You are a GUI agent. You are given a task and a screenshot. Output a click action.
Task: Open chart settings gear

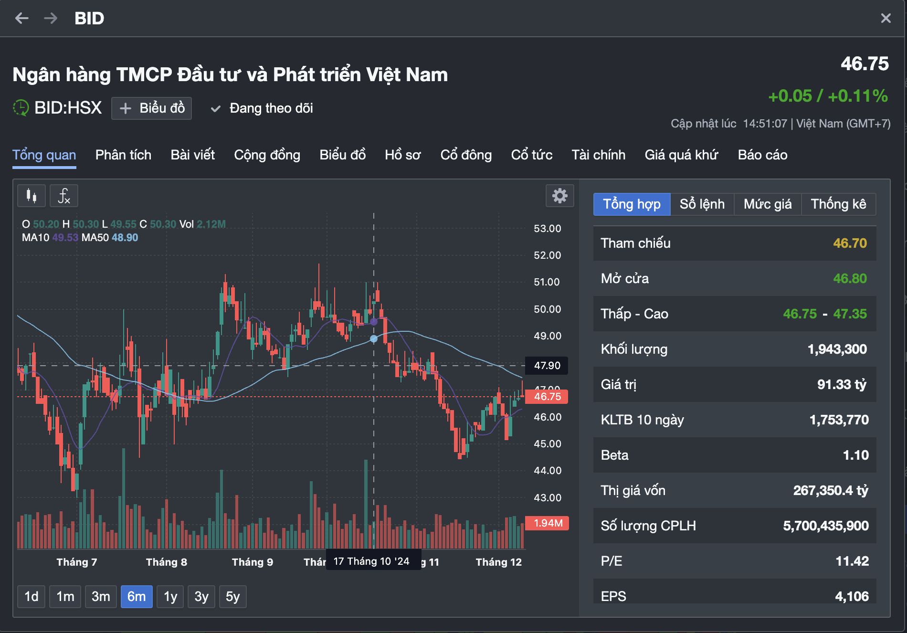coord(559,196)
